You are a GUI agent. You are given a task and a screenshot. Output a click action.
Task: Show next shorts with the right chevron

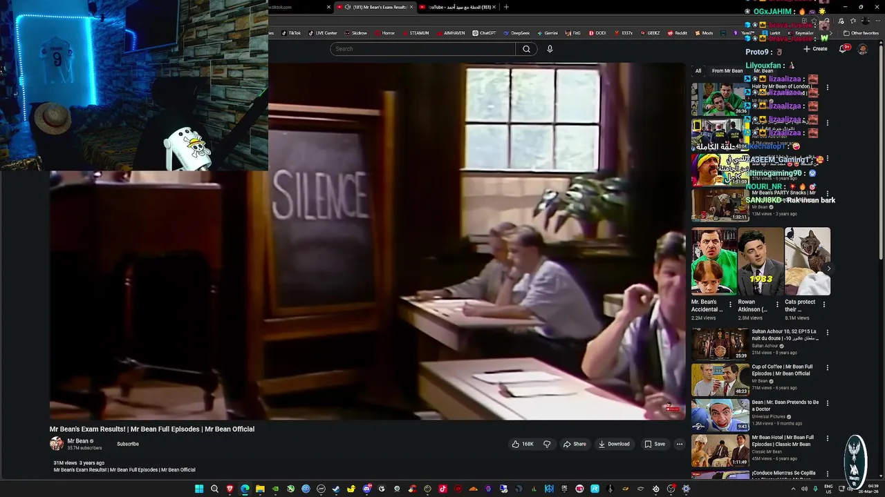coord(828,269)
